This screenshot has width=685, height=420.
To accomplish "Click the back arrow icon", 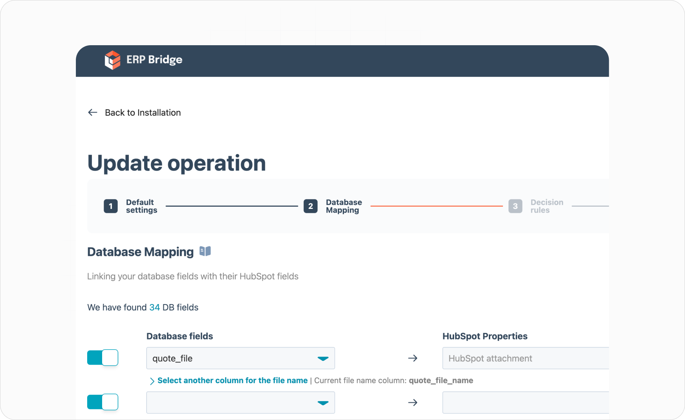I will click(93, 113).
